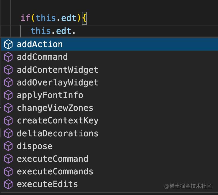Click the method icon next to changeViewZones
Image resolution: width=218 pixels, height=195 pixels.
8,108
